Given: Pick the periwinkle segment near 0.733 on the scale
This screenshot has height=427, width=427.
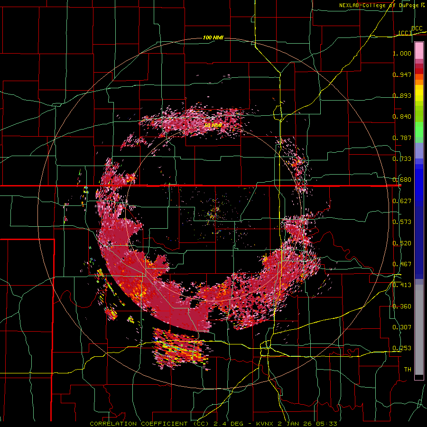Looking at the screenshot, I should coord(419,151).
